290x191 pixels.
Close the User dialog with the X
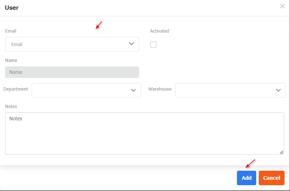point(282,6)
